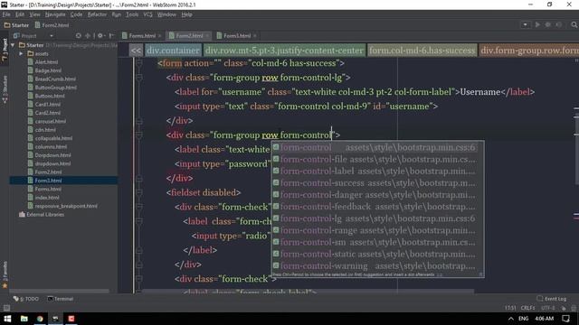This screenshot has height=325, width=579.
Task: Open the Refactor menu
Action: point(97,14)
